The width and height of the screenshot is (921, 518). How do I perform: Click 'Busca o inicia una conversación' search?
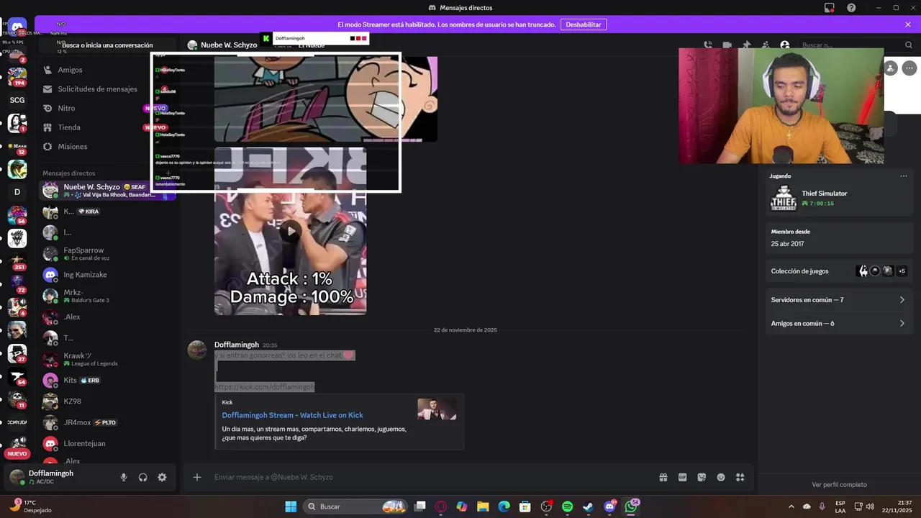pos(106,45)
